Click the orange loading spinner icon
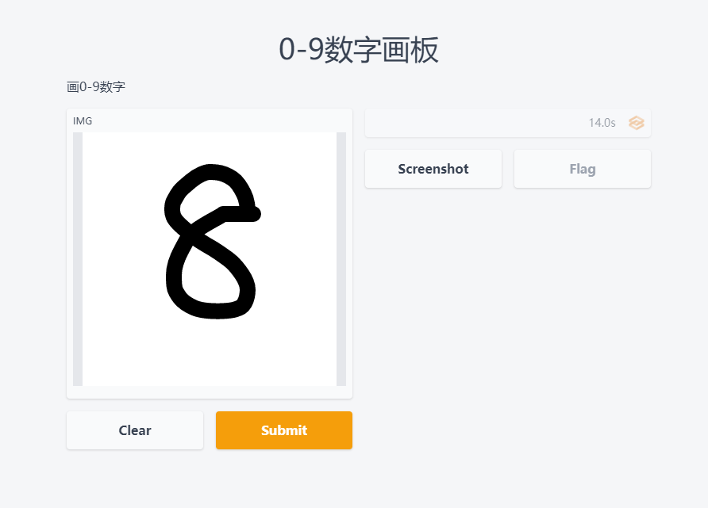The height and width of the screenshot is (508, 708). (x=637, y=123)
